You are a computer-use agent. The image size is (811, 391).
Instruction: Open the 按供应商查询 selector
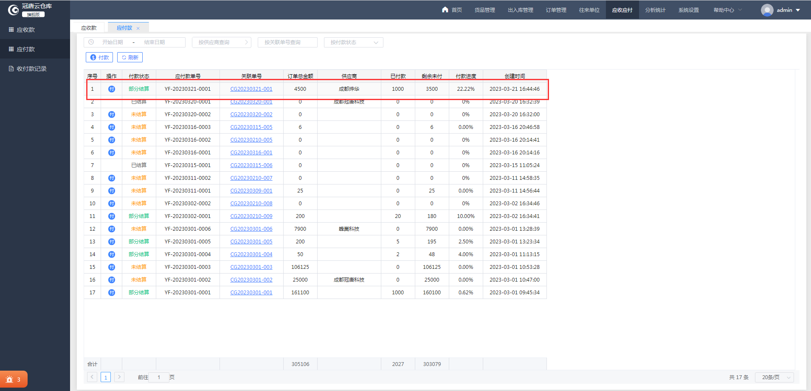click(x=222, y=42)
